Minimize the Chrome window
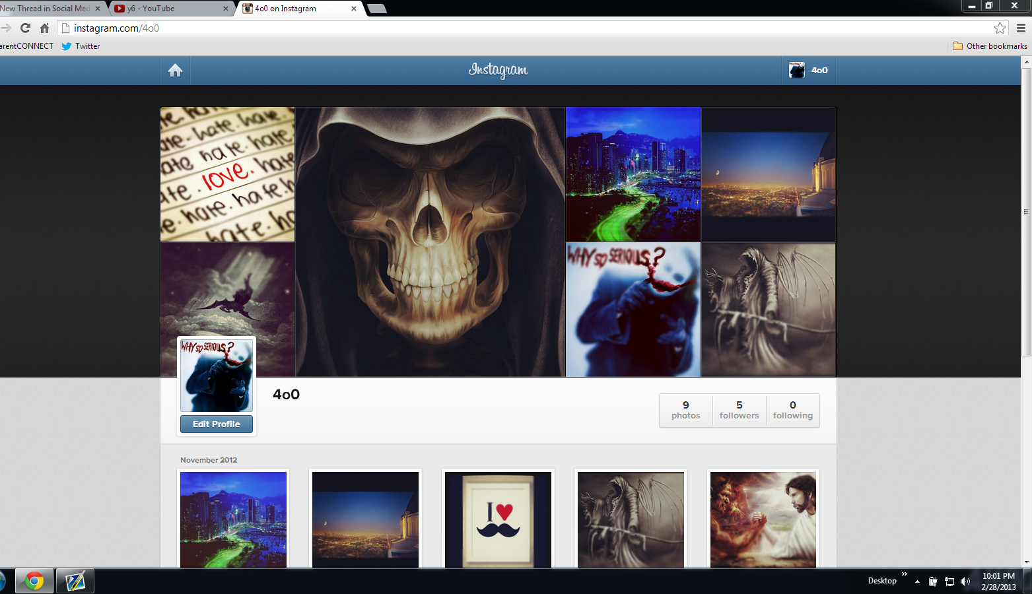The image size is (1032, 594). 971,6
